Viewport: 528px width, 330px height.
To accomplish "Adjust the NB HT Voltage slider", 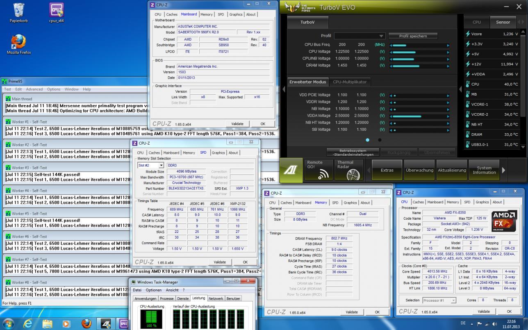I will tap(419, 123).
